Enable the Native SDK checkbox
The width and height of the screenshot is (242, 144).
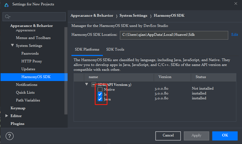pos(100,89)
